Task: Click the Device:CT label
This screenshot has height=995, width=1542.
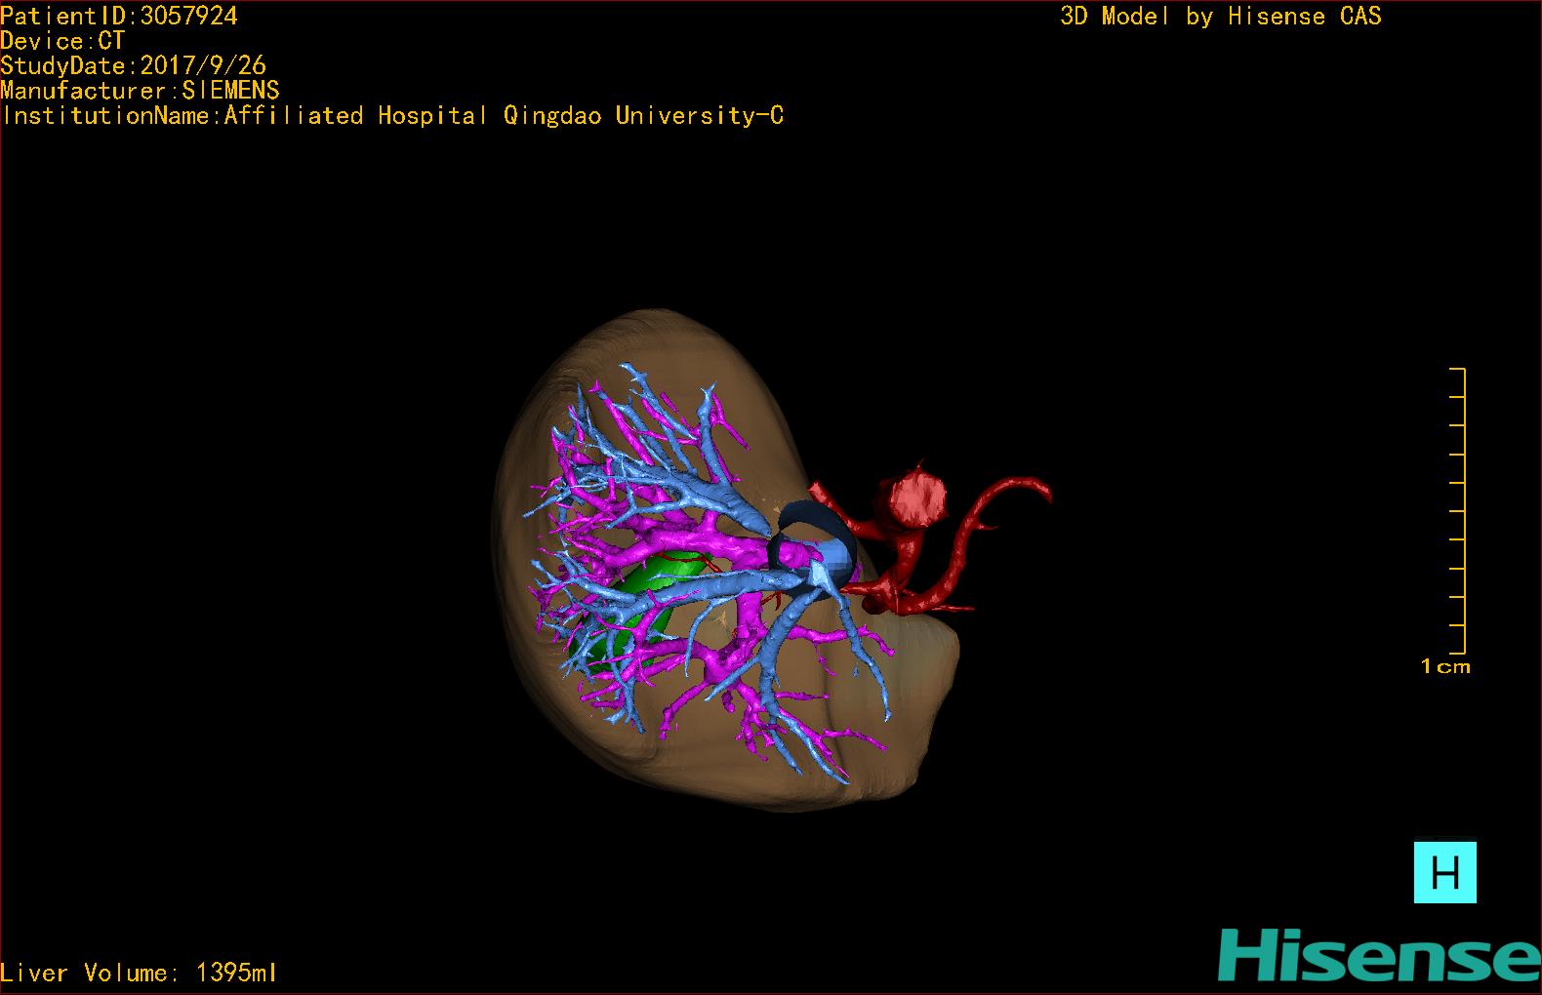Action: (x=62, y=41)
